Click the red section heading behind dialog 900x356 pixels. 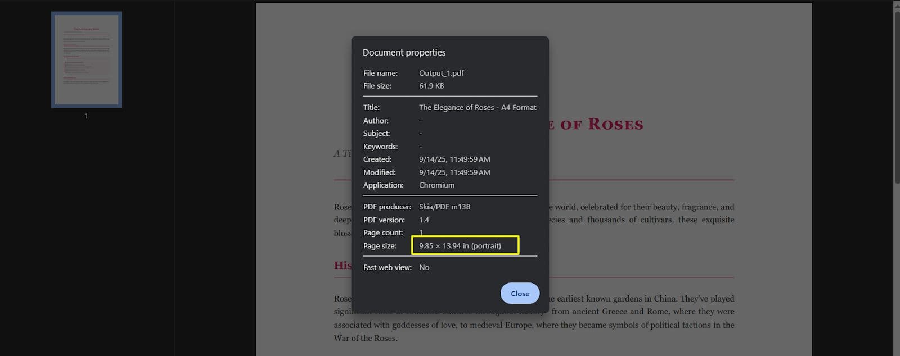tap(343, 266)
